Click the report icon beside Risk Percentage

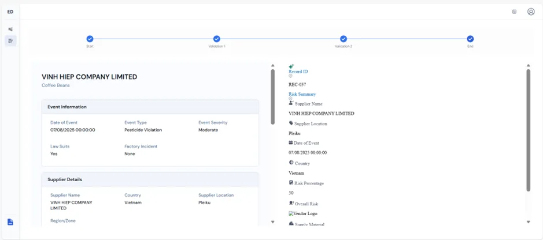tap(291, 182)
